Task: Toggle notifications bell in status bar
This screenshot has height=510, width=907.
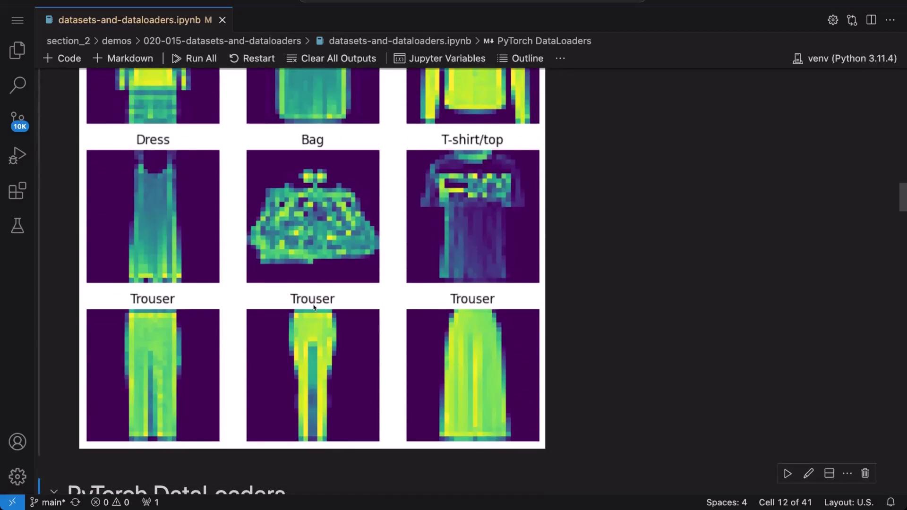Action: point(890,502)
